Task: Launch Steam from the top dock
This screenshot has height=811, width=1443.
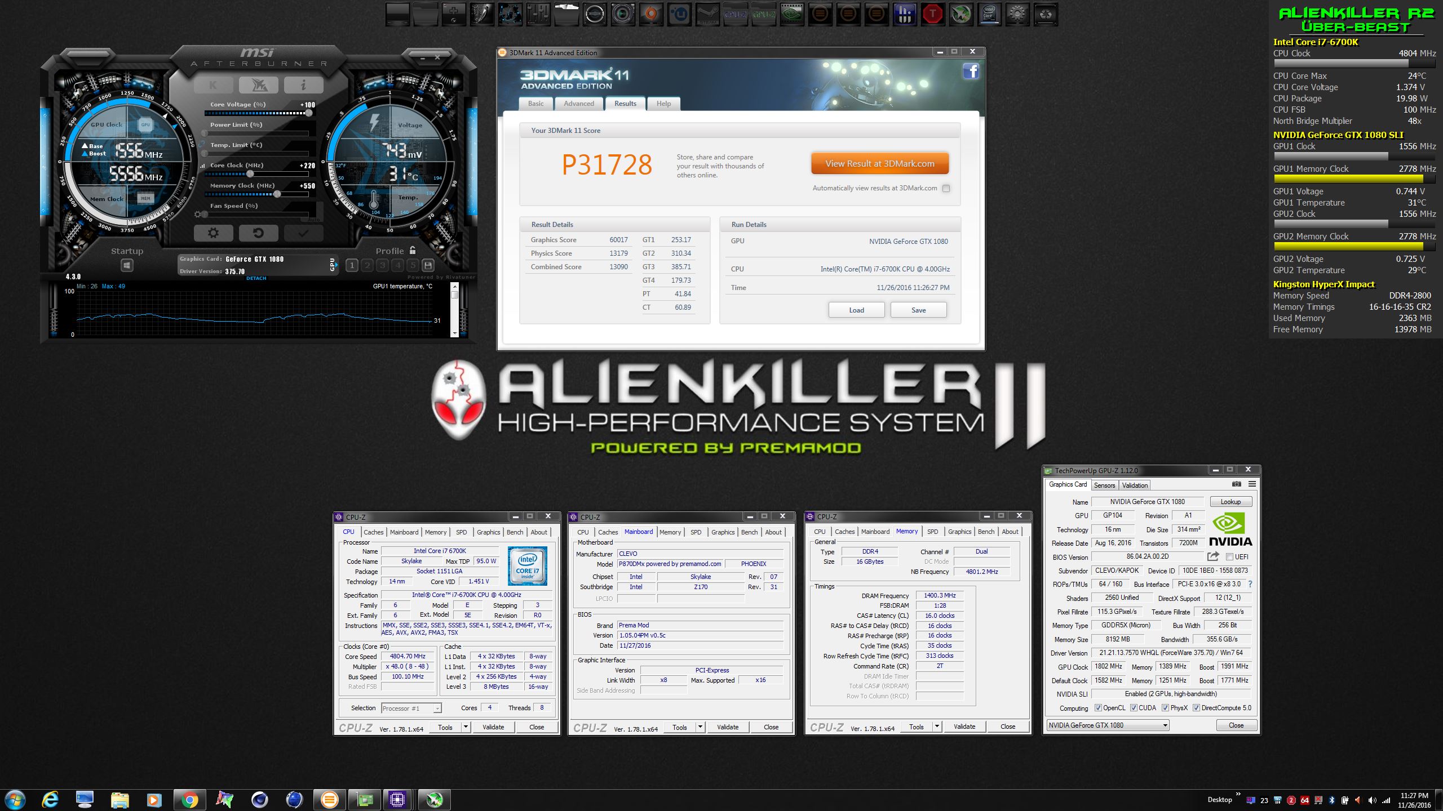Action: pos(707,14)
